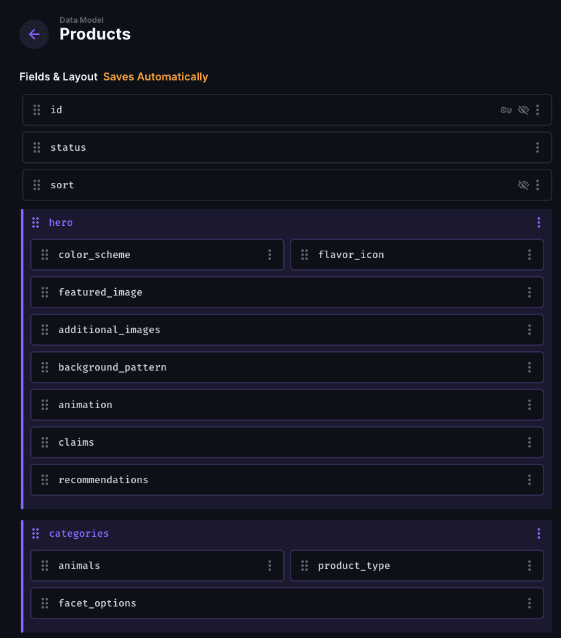This screenshot has height=638, width=561.
Task: Open categories group three-dot menu
Action: point(539,533)
